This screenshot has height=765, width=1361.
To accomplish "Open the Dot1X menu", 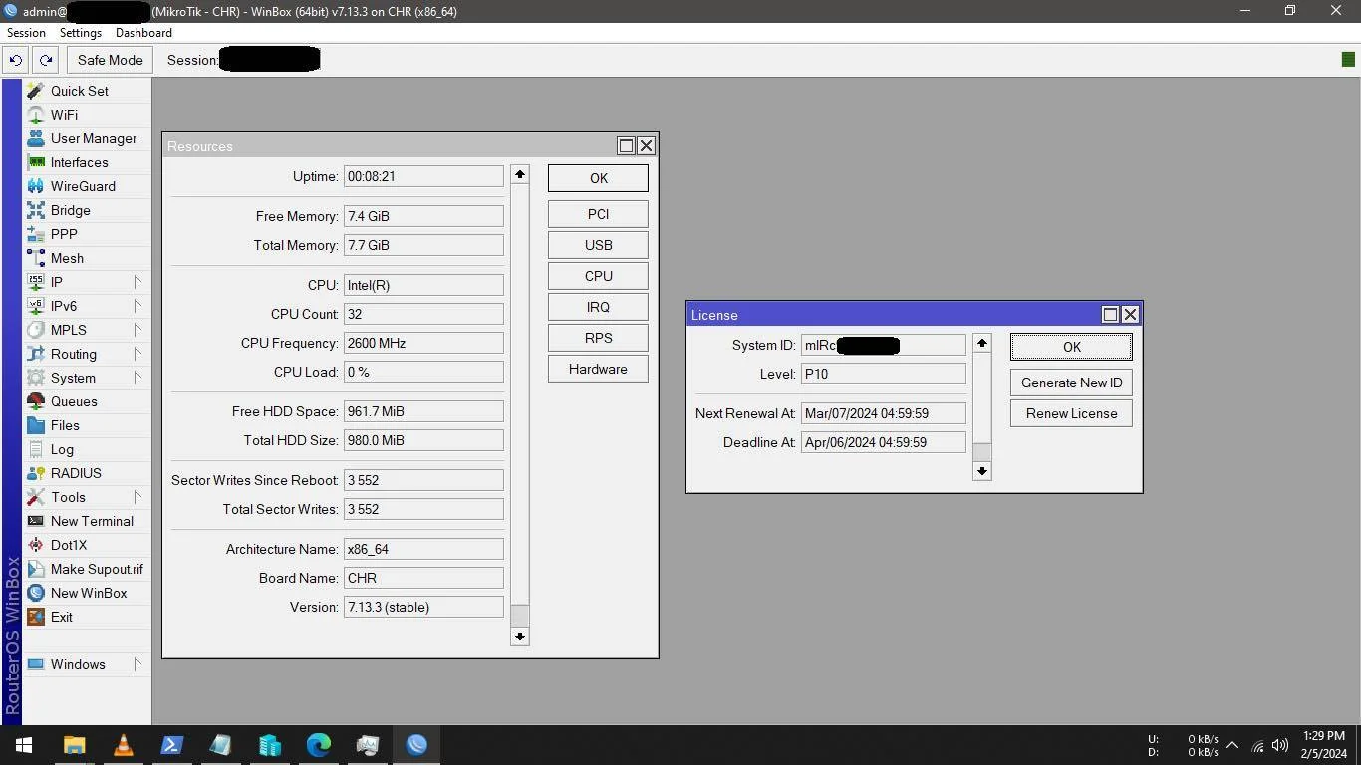I will click(87, 545).
